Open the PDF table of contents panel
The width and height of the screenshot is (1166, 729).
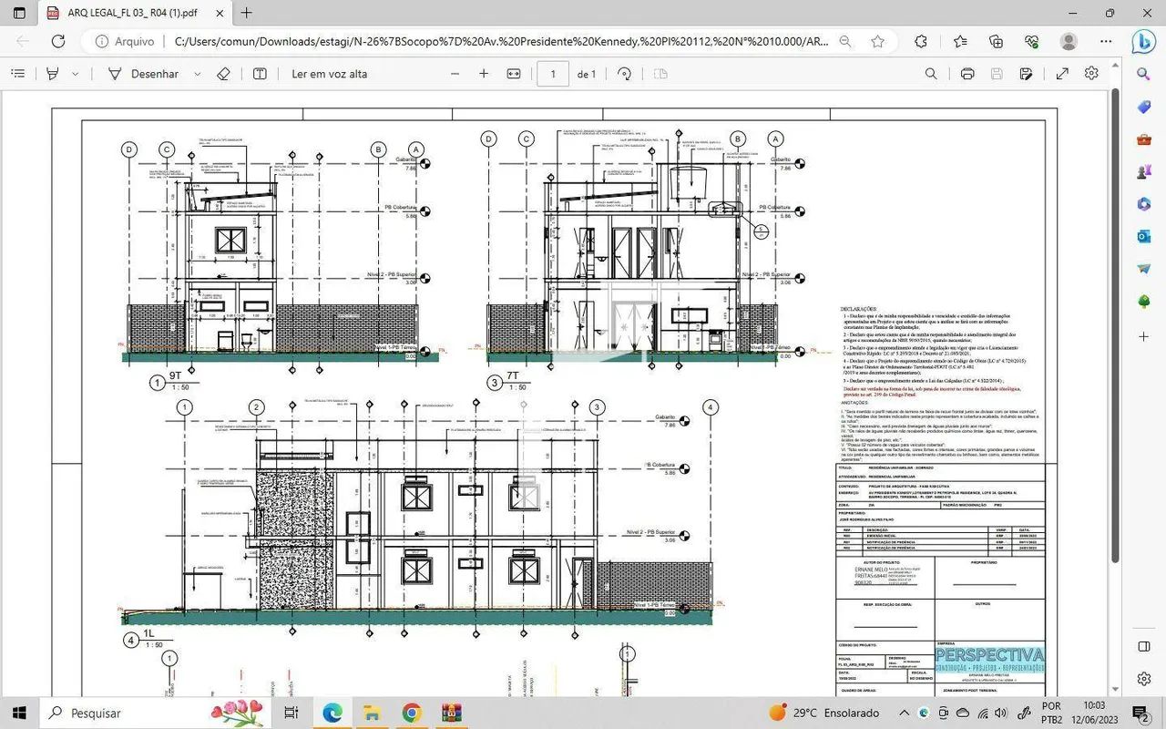pos(17,74)
